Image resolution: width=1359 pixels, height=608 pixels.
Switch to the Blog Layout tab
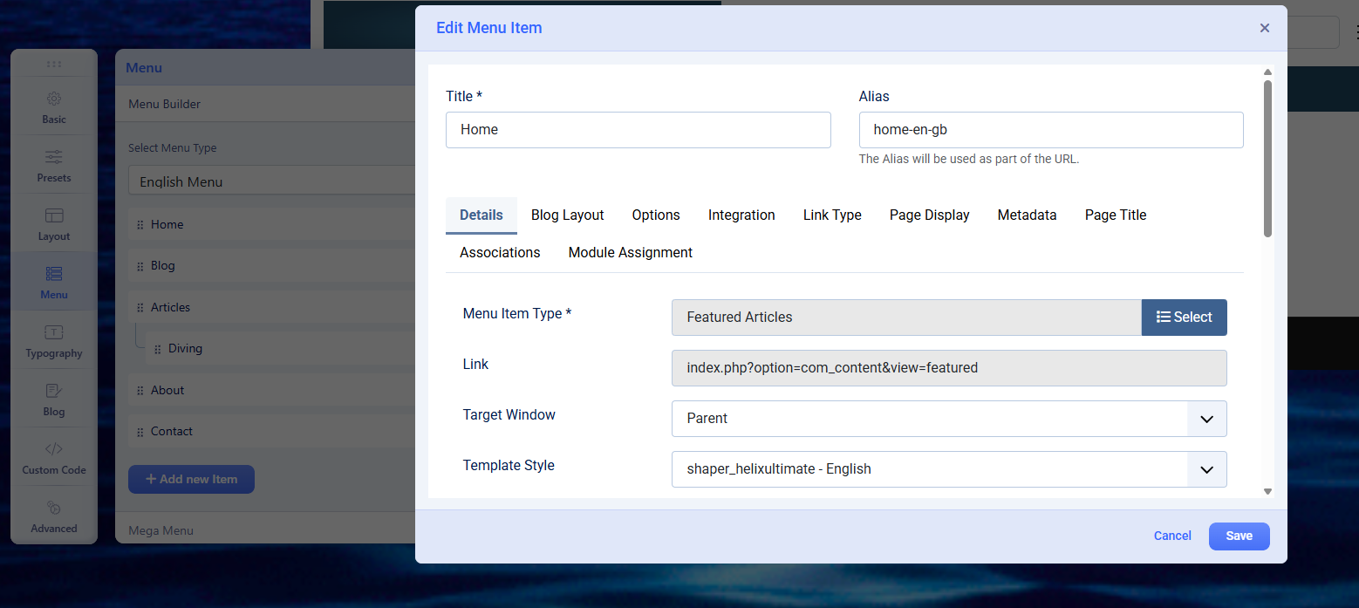pyautogui.click(x=567, y=215)
